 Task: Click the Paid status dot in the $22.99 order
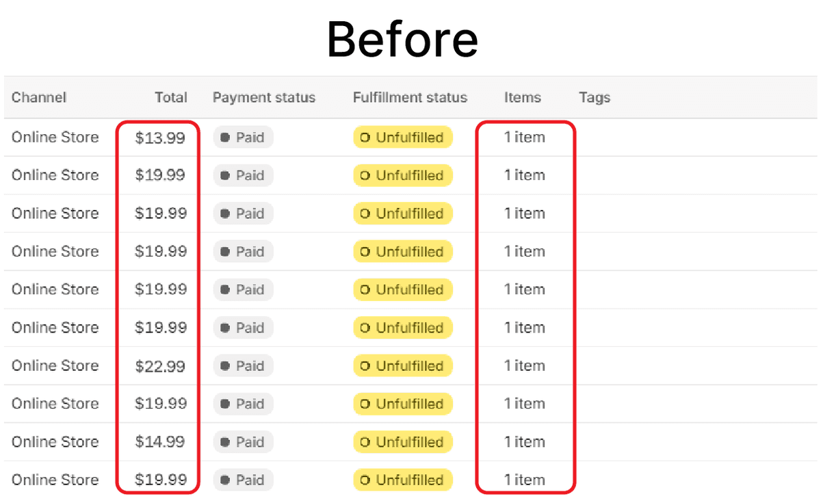225,366
